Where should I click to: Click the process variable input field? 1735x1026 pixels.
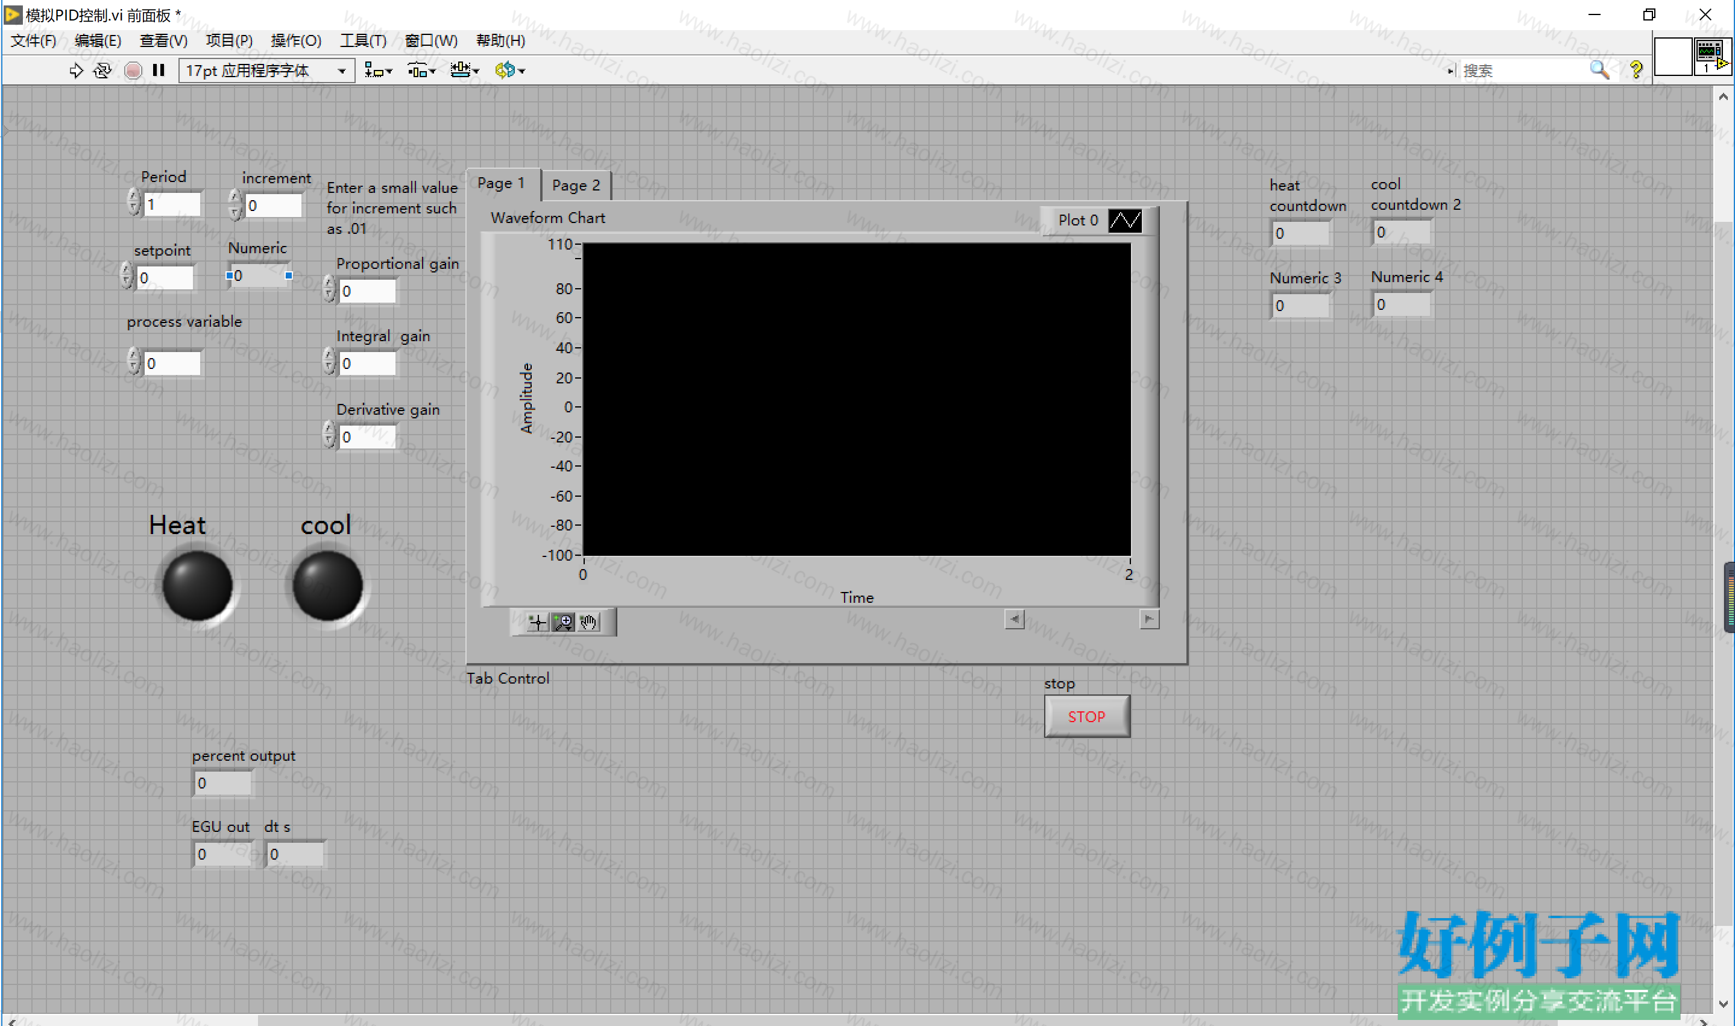click(x=172, y=364)
